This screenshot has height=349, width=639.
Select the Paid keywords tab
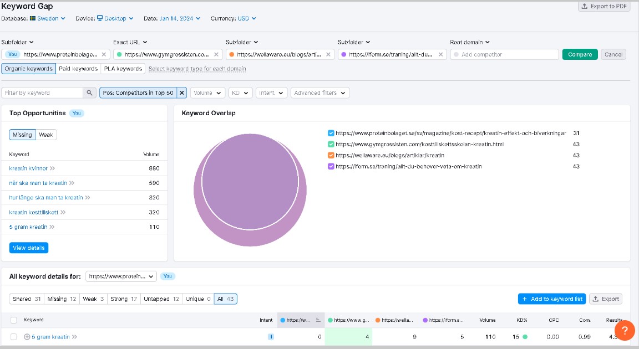point(78,68)
